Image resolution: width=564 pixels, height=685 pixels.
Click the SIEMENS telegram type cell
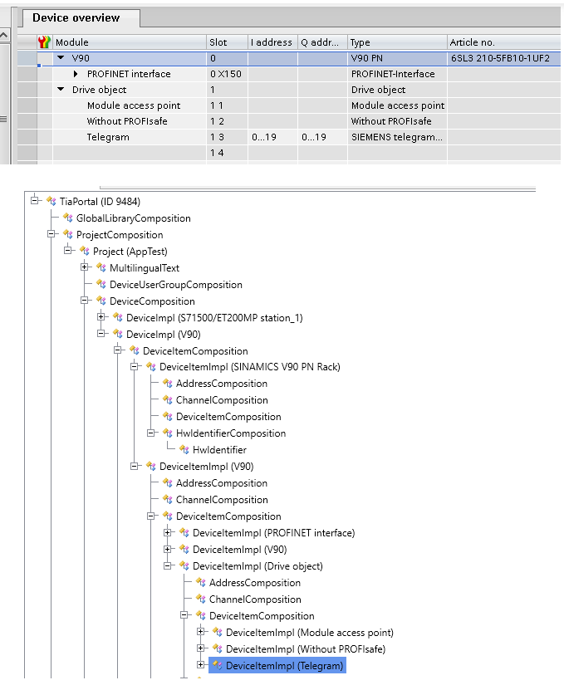pos(397,137)
